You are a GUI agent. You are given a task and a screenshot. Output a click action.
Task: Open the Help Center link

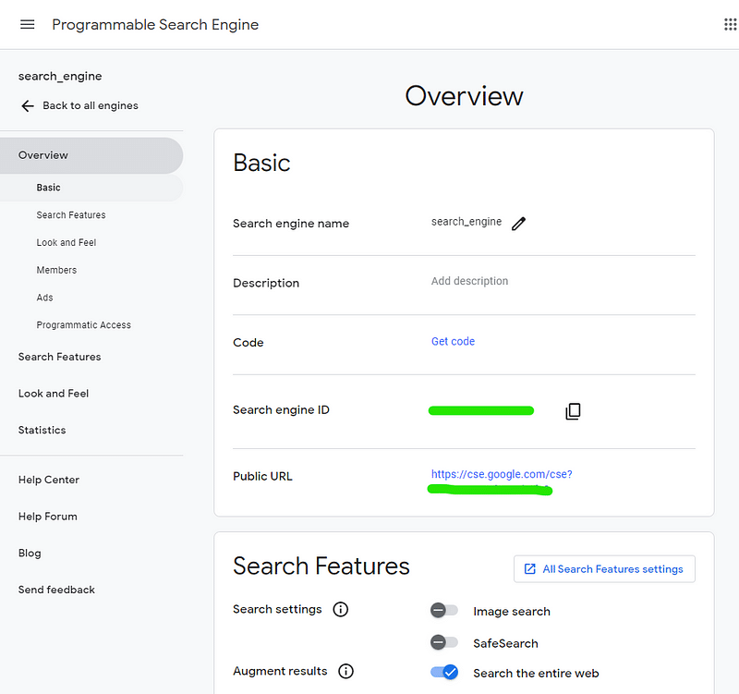[x=49, y=480]
